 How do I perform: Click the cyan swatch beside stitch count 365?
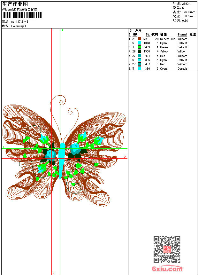tap(140, 60)
